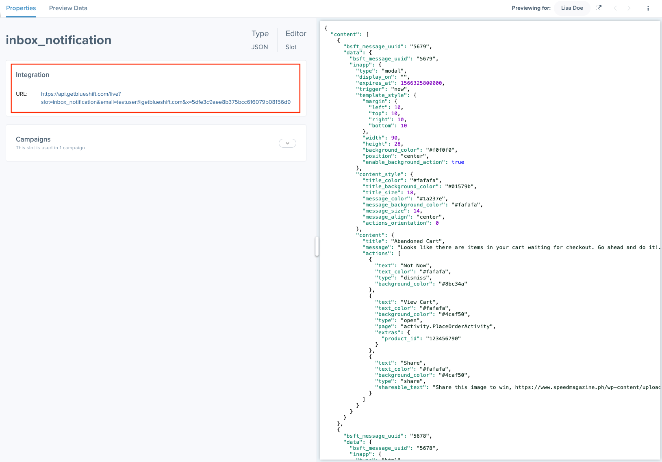Click the "shareable_text" line in JSON
Screen dimensions: 662x462
tap(517, 387)
